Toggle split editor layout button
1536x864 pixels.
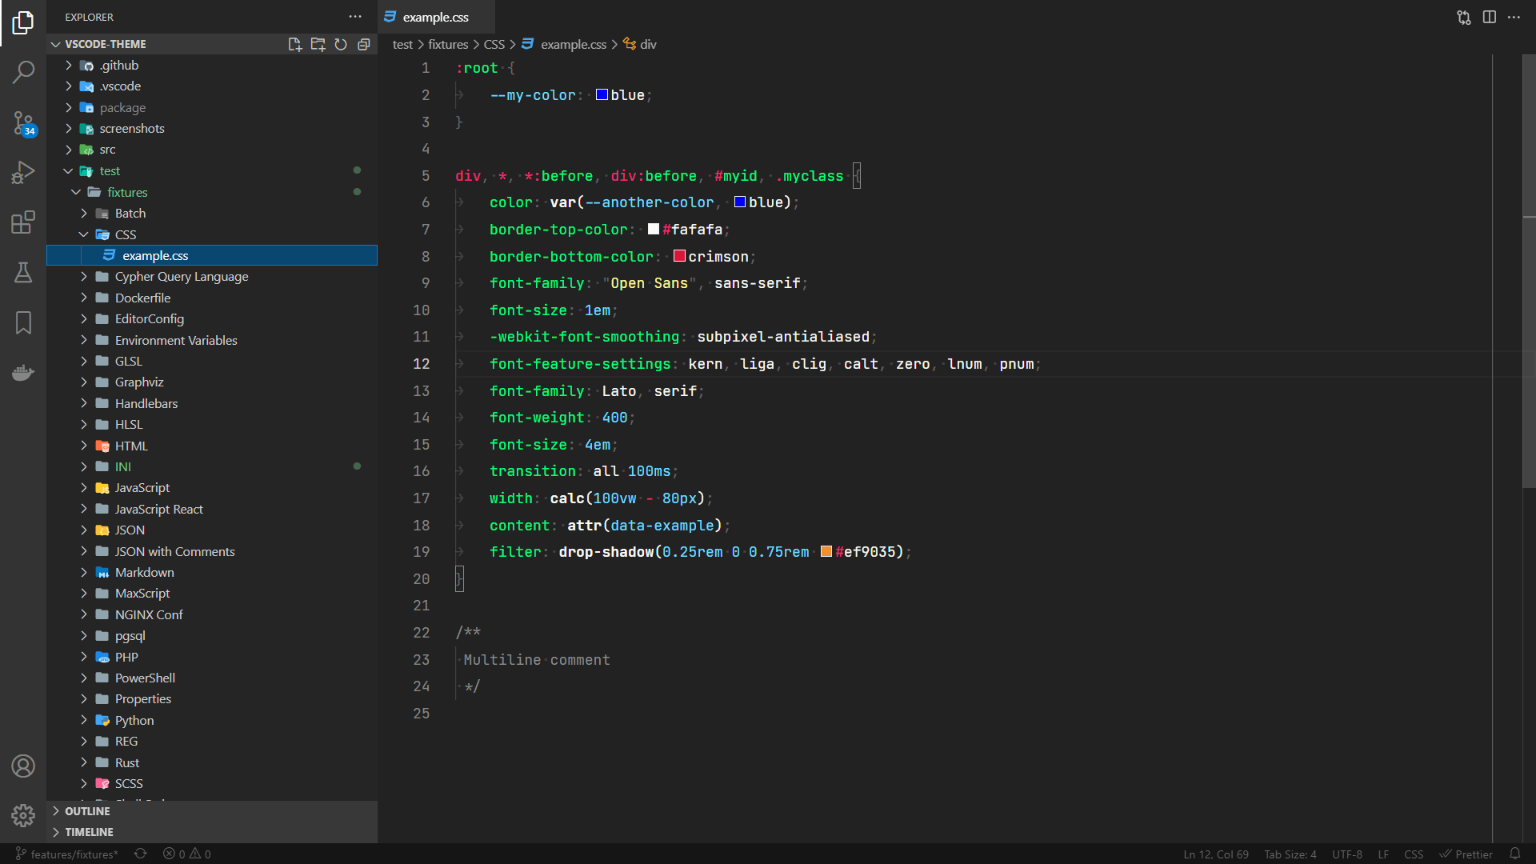click(1489, 17)
